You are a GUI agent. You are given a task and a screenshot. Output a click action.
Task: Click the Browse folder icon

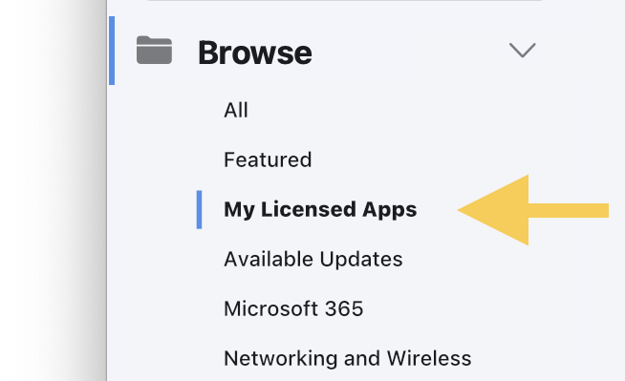(x=154, y=51)
